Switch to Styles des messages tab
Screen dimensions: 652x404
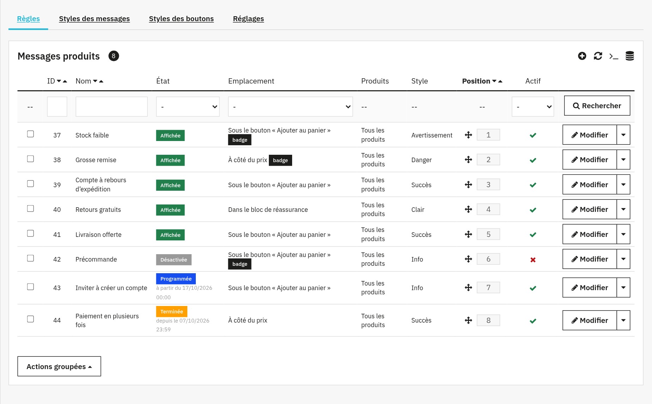pyautogui.click(x=94, y=19)
